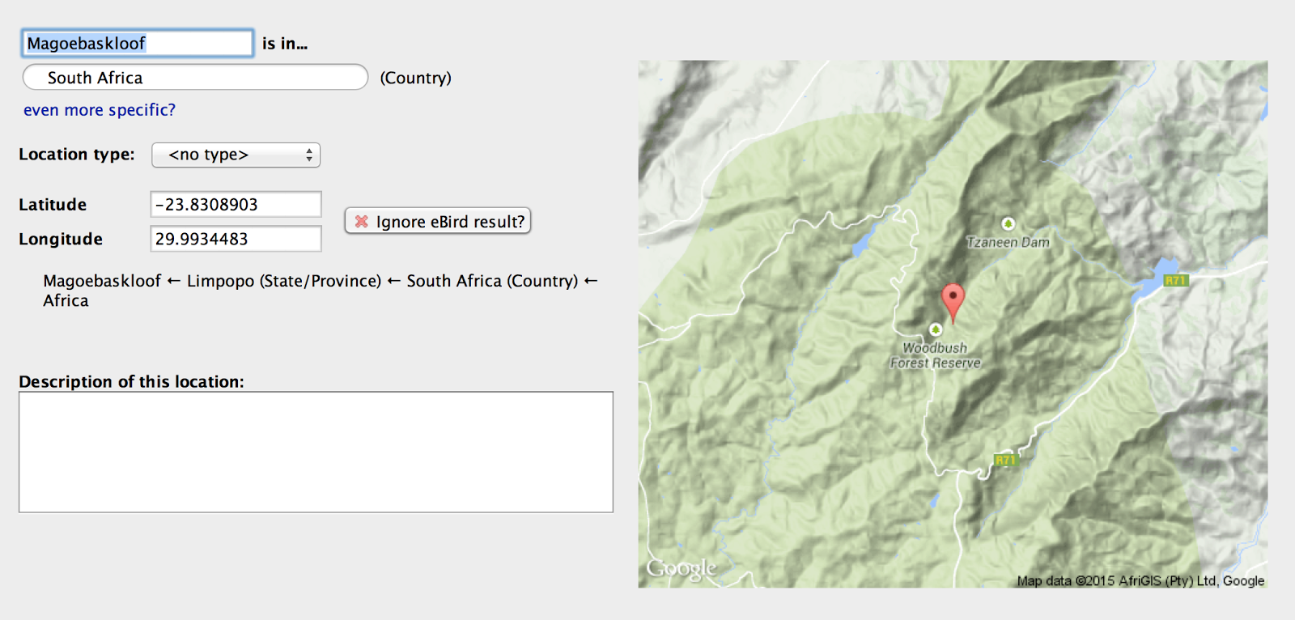Focus the Latitude input field
This screenshot has height=620, width=1295.
click(x=236, y=205)
